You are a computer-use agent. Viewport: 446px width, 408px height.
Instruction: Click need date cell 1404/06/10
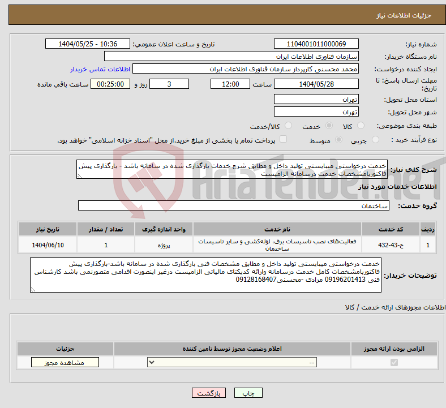click(48, 245)
